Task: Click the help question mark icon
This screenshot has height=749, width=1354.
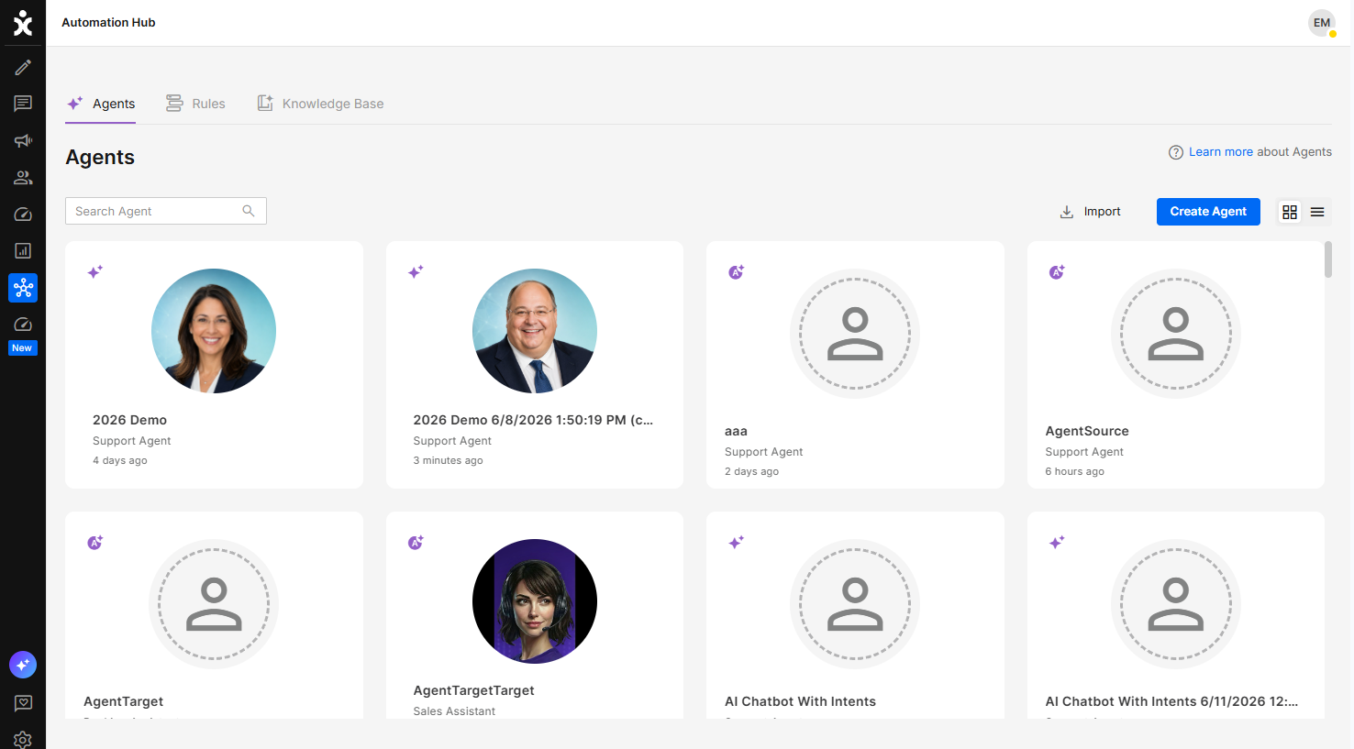Action: point(1175,152)
